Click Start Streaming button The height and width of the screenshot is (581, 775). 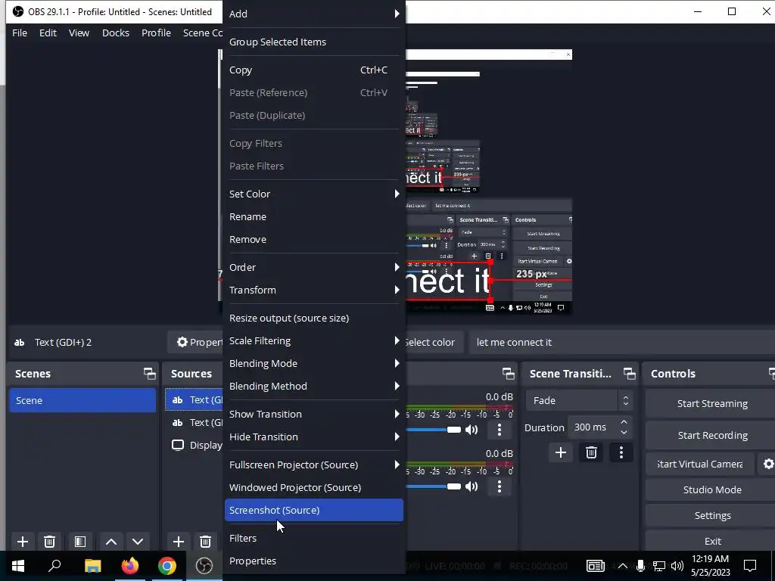point(711,404)
